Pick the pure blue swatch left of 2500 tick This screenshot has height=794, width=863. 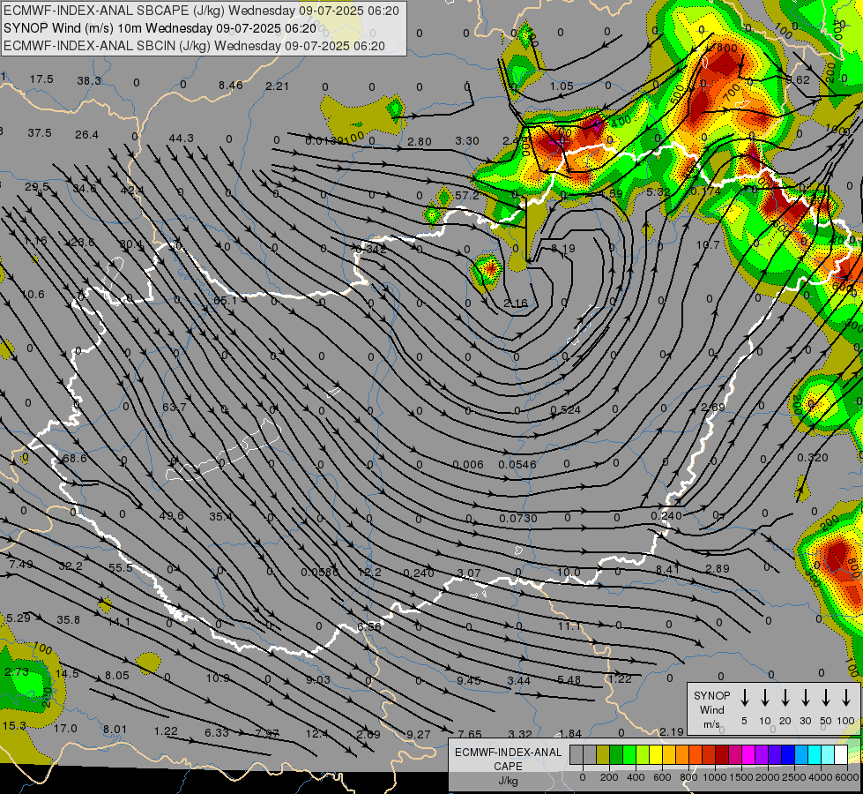pyautogui.click(x=788, y=755)
